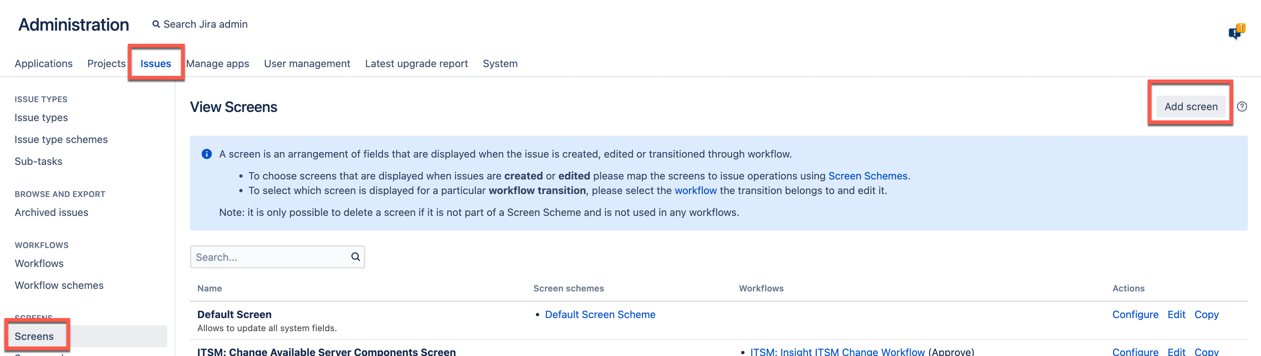Image resolution: width=1261 pixels, height=356 pixels.
Task: Click Copy for Default Screen
Action: coord(1206,314)
